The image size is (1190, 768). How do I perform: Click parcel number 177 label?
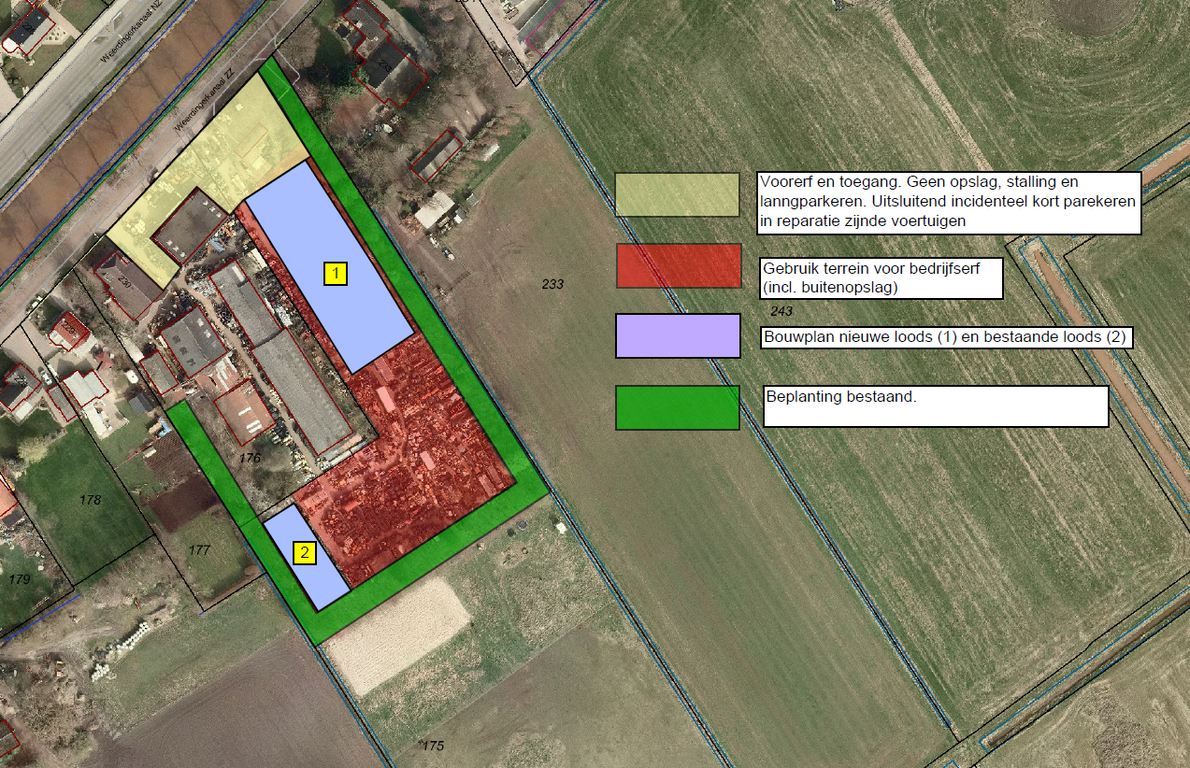pyautogui.click(x=199, y=549)
